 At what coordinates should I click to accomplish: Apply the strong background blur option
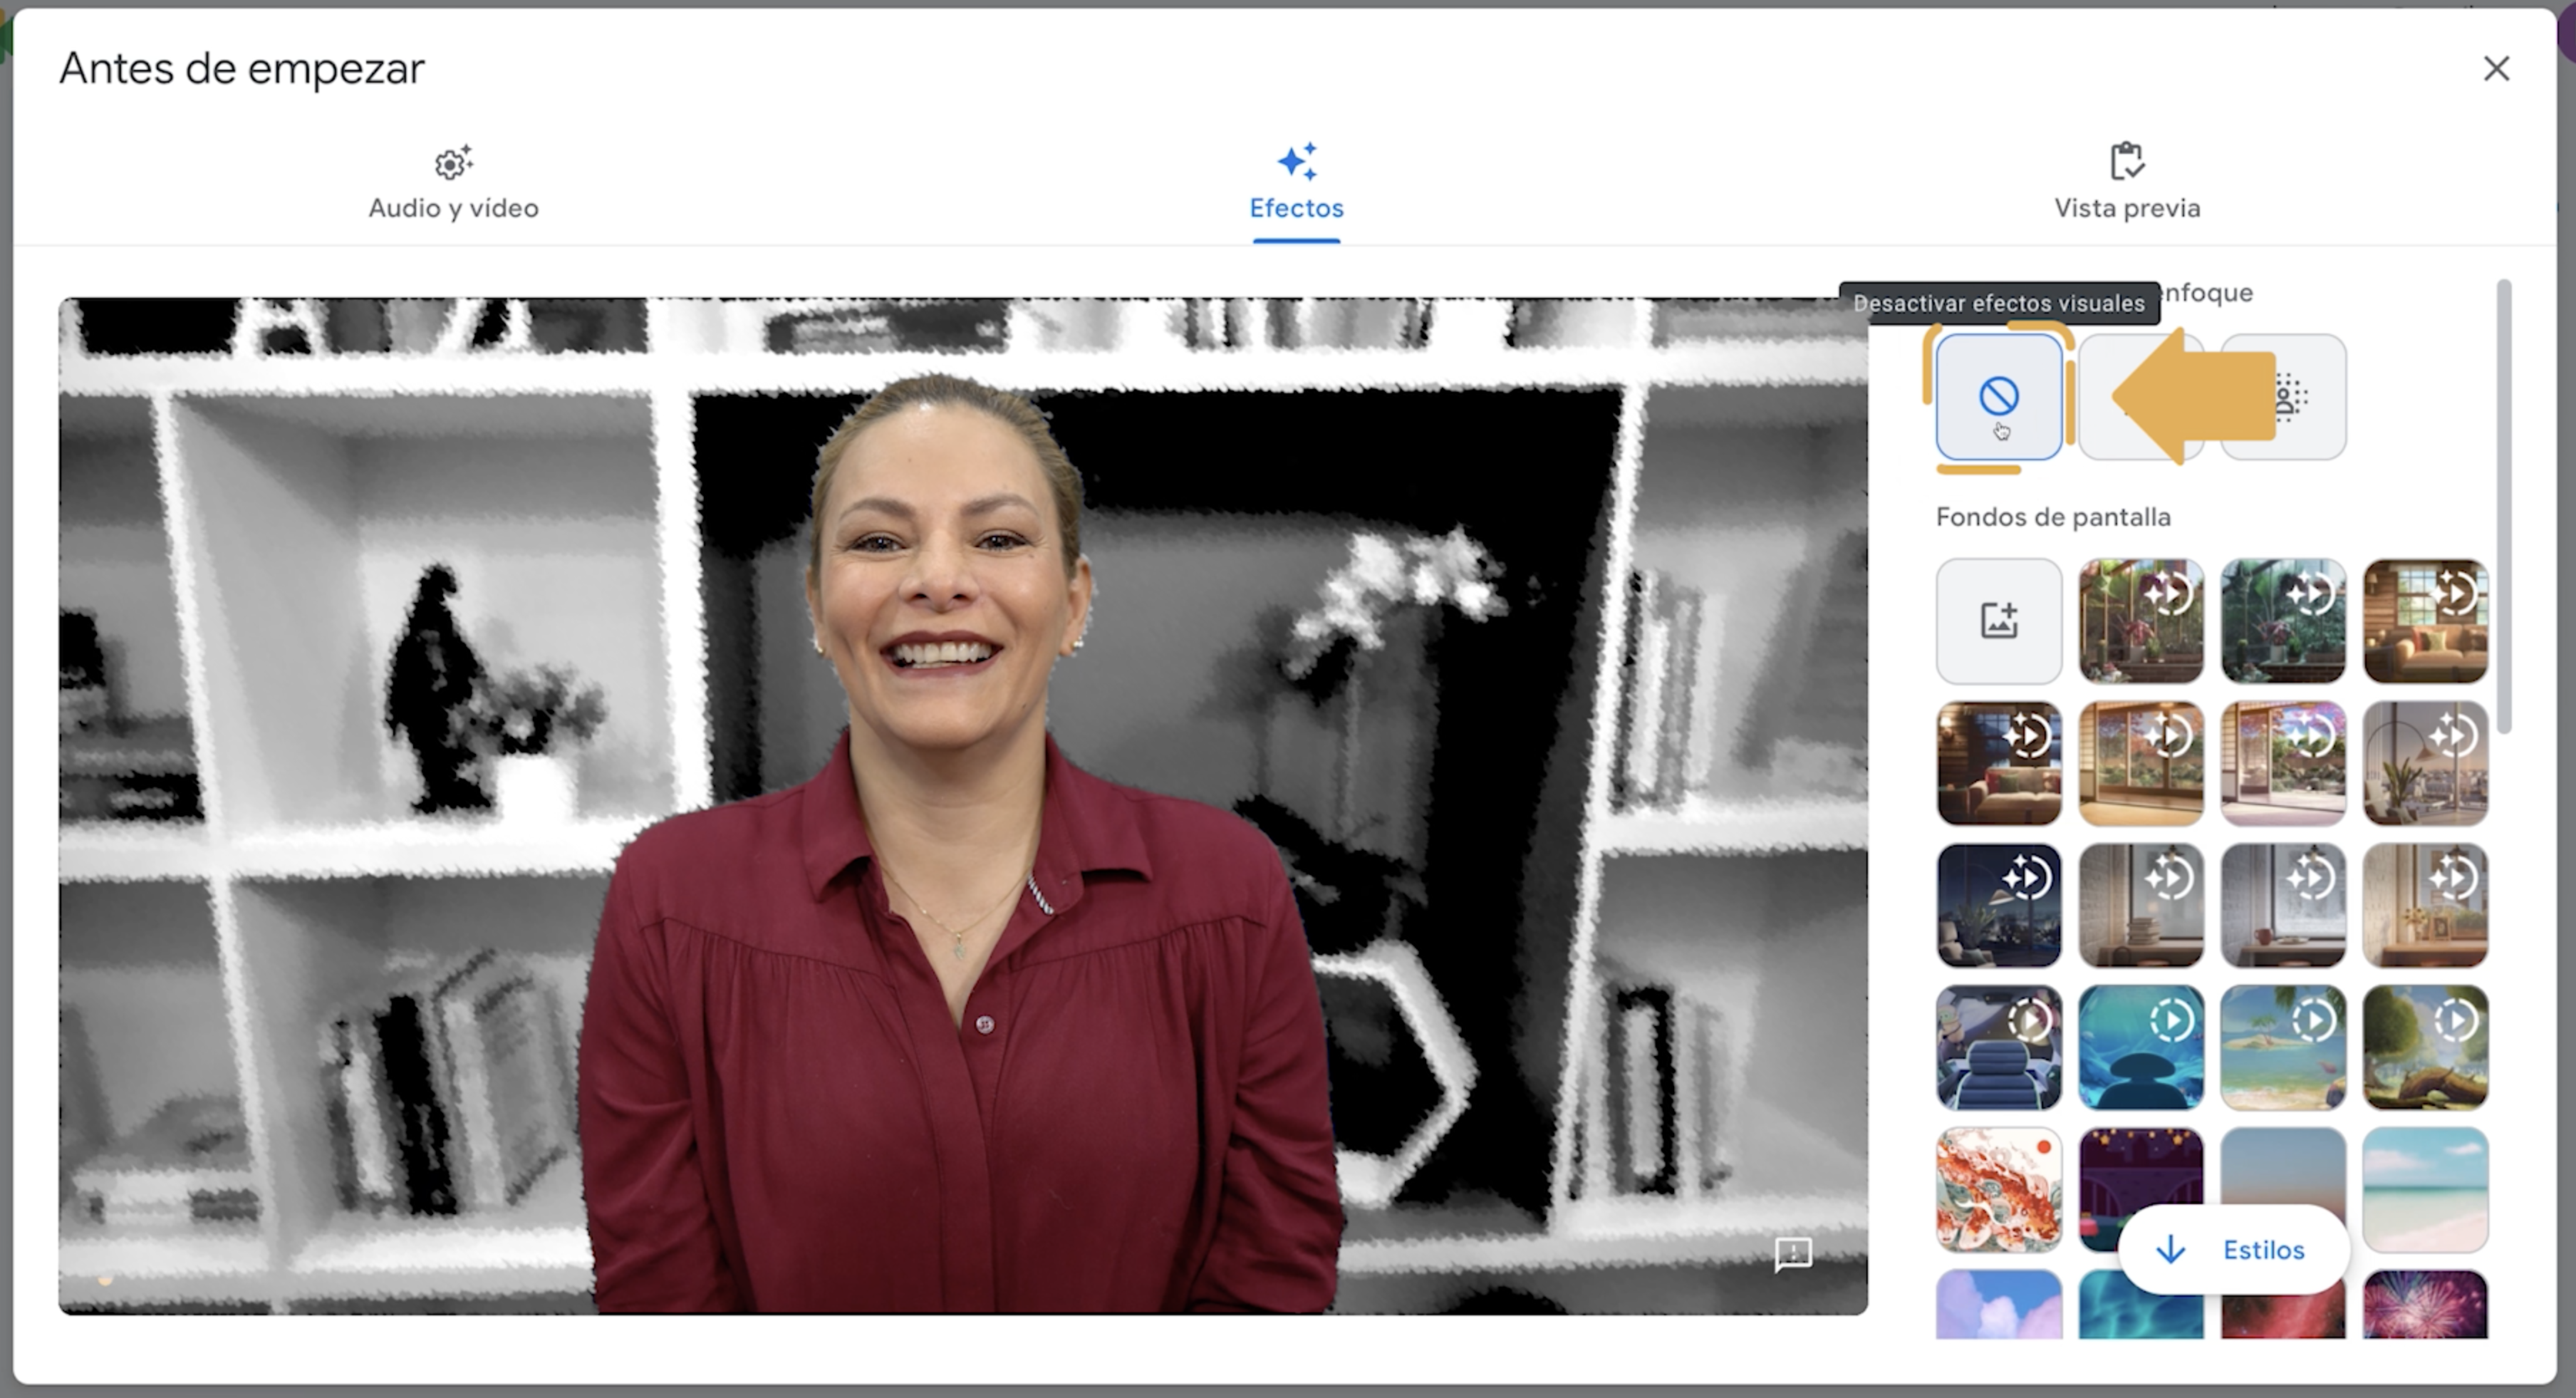tap(2283, 397)
